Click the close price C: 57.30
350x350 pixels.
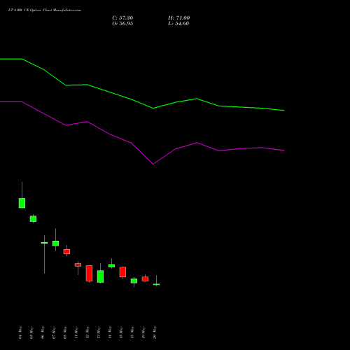[x=122, y=18]
